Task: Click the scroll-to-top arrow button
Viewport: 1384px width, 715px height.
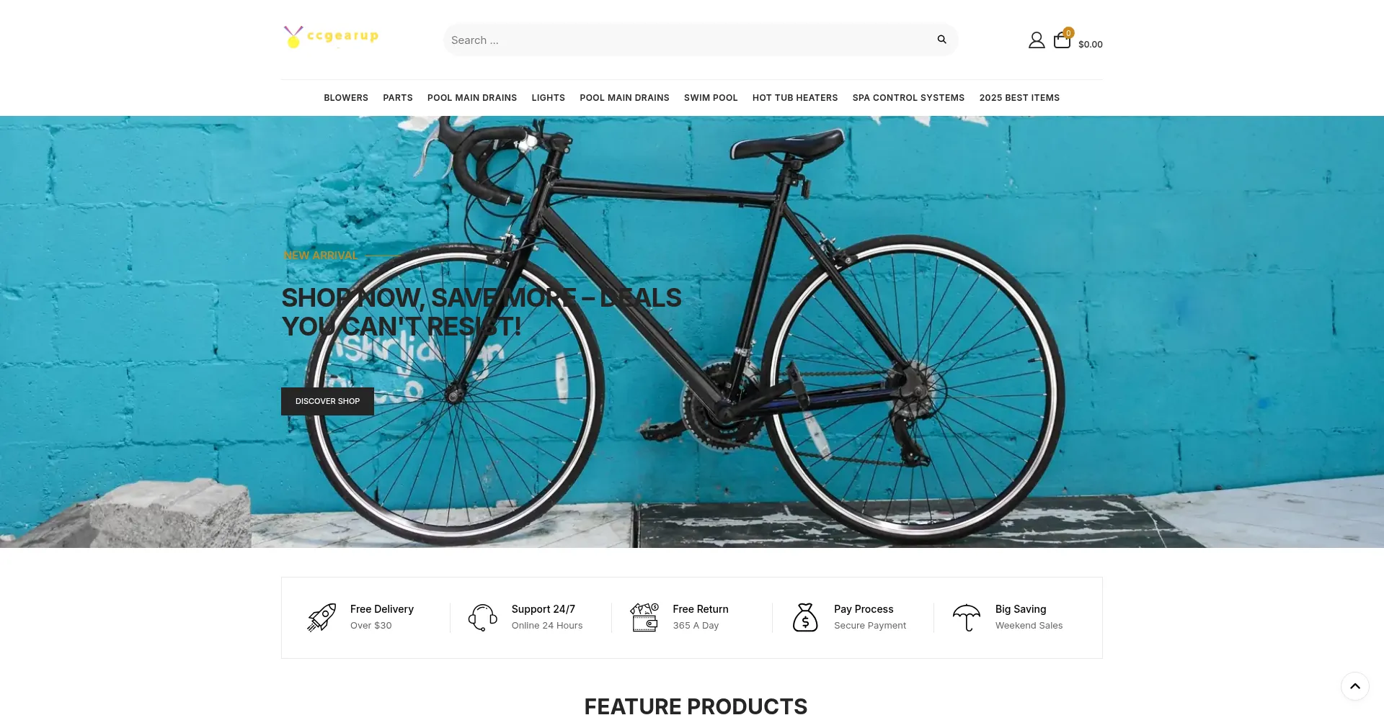Action: click(x=1355, y=686)
